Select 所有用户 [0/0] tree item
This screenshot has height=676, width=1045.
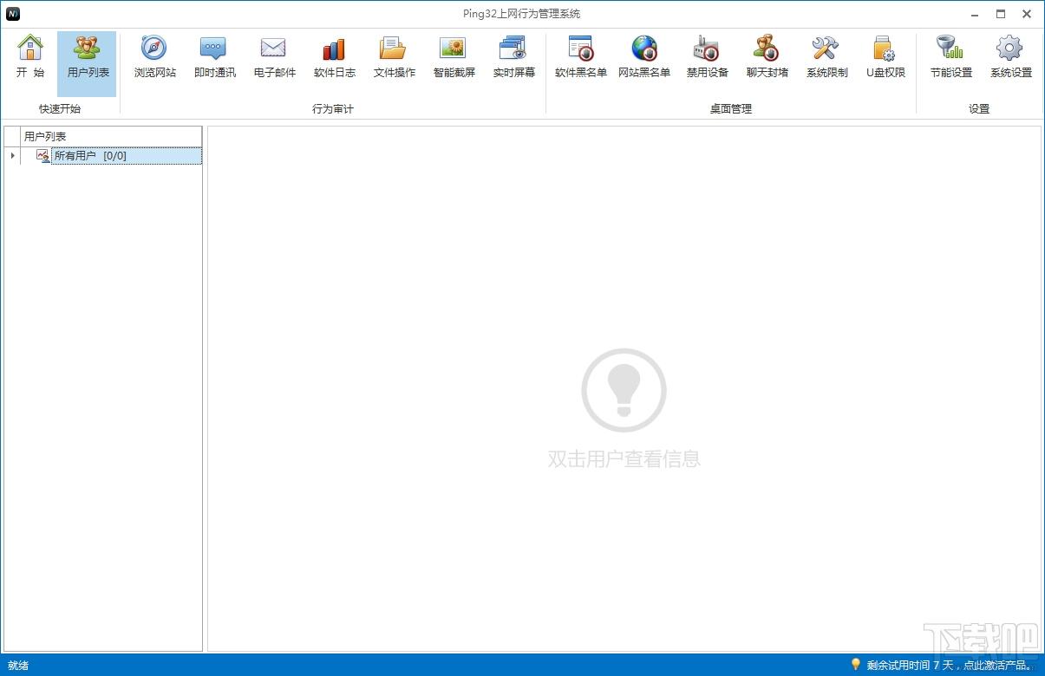click(x=90, y=156)
